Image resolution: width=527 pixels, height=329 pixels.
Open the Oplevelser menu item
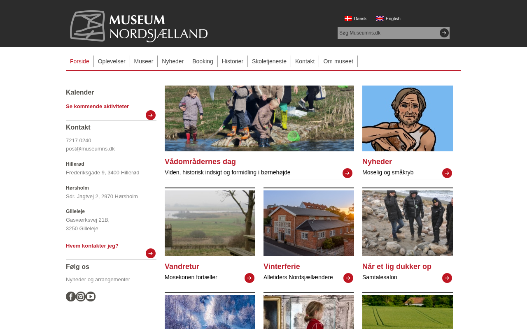112,61
